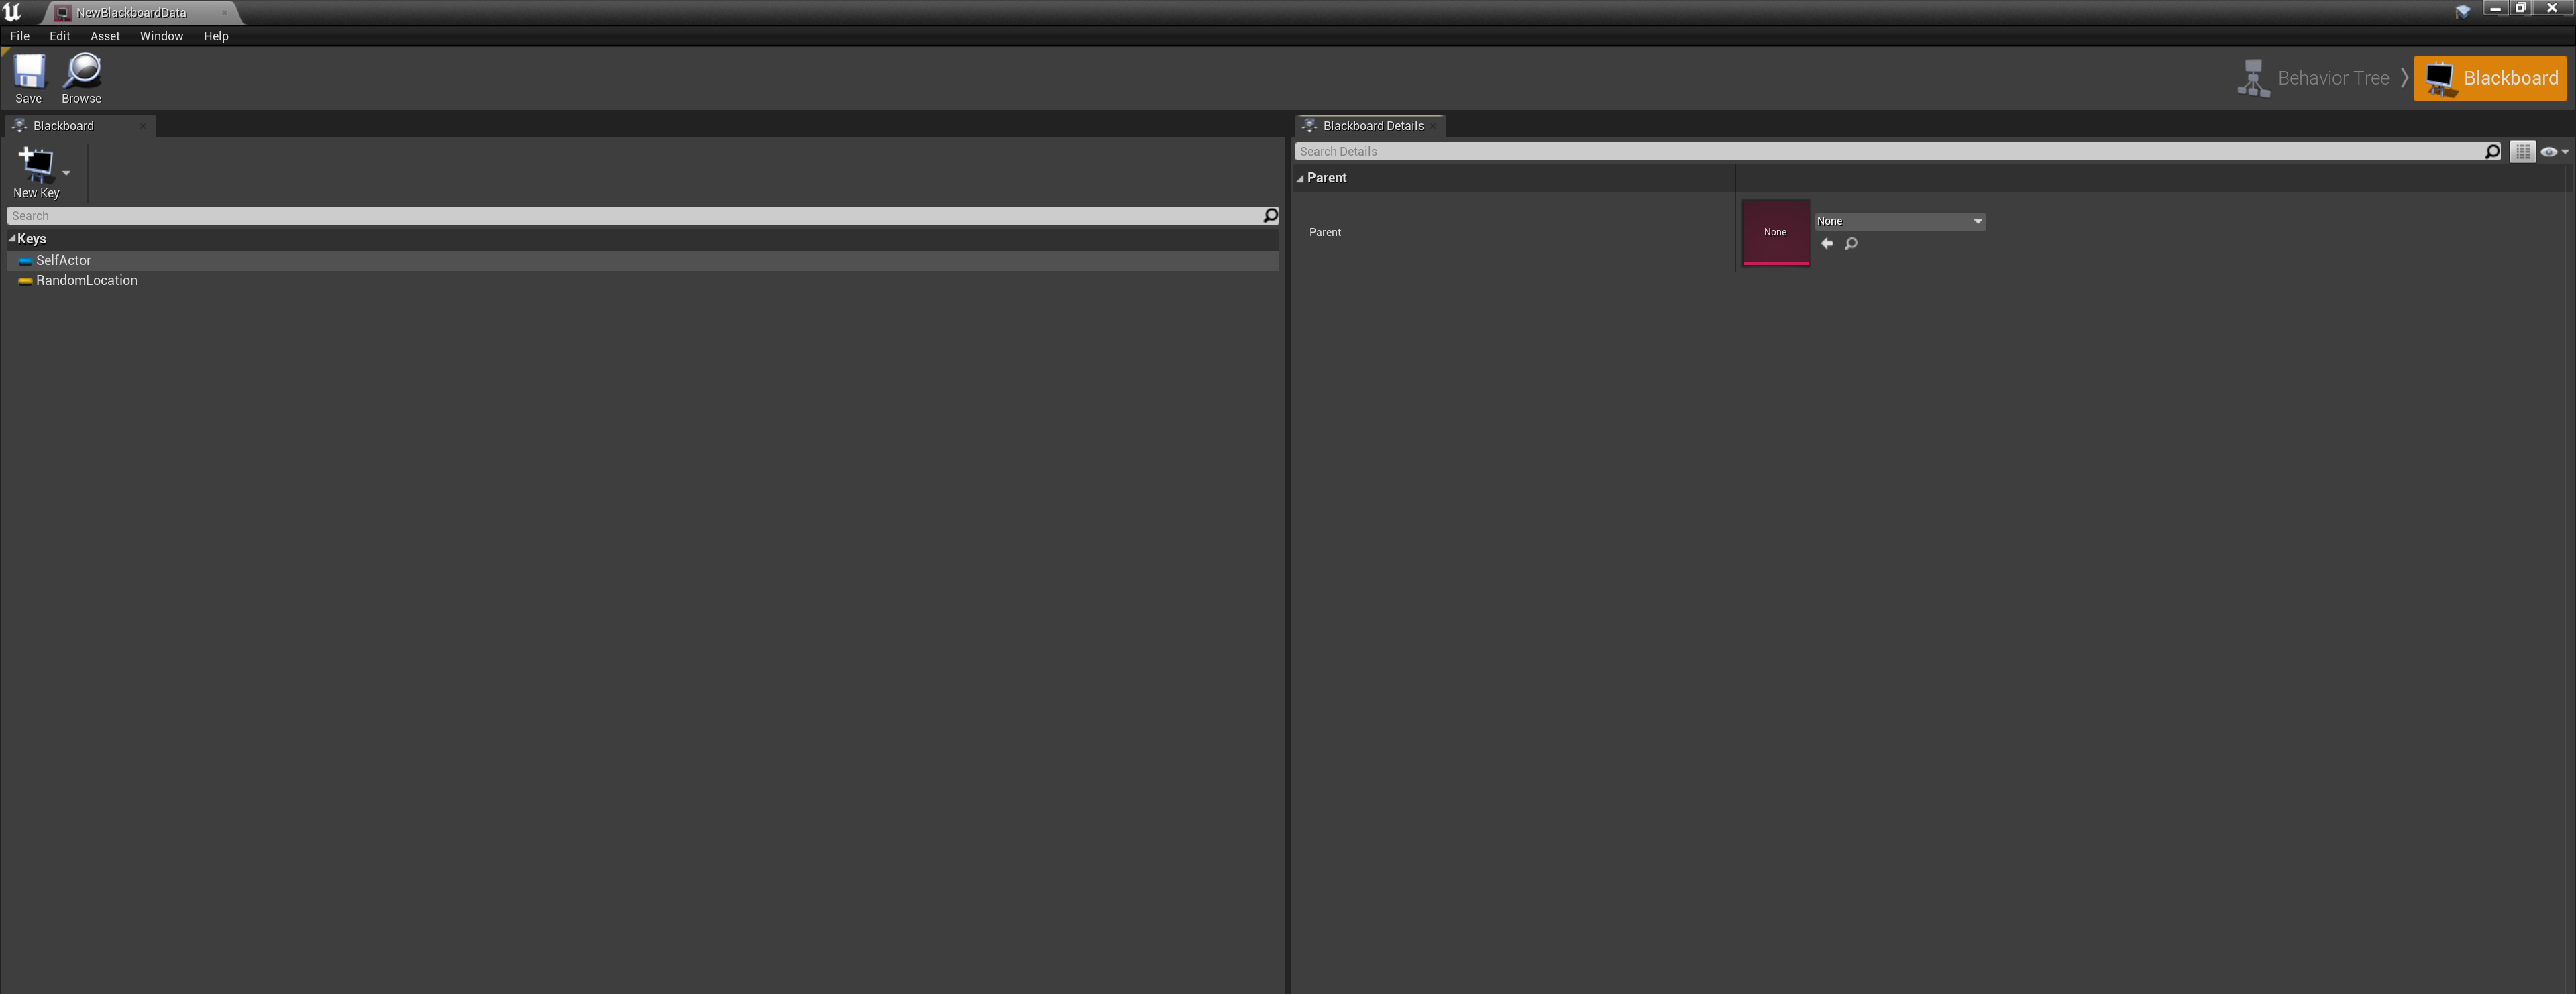2576x994 pixels.
Task: Open the Parent None dropdown menu
Action: [1898, 220]
